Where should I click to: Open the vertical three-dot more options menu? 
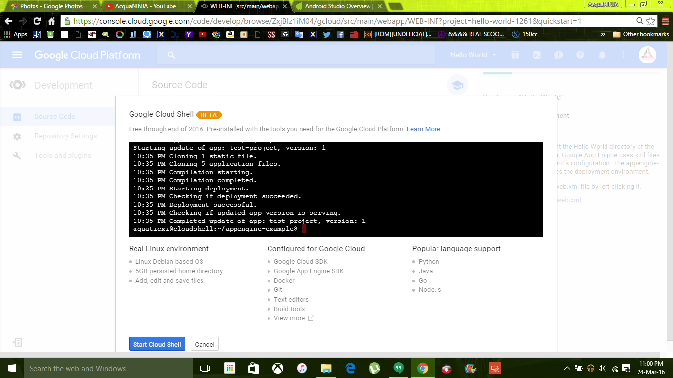pos(624,55)
